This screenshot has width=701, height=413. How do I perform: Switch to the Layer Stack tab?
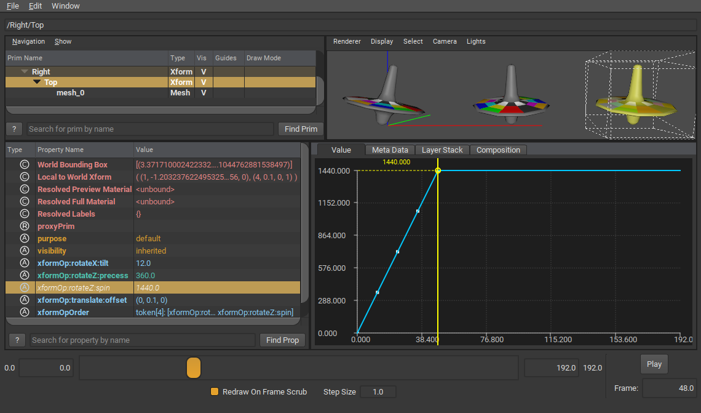(442, 150)
